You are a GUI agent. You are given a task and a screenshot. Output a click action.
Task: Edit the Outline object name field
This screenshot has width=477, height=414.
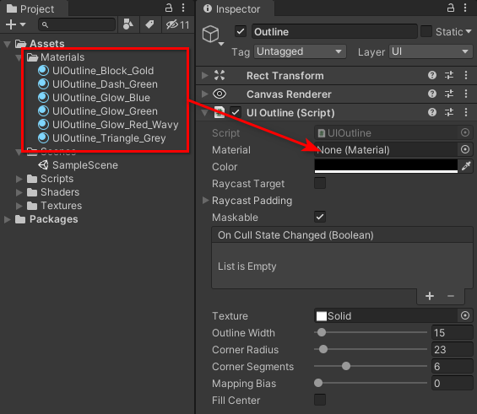(x=334, y=31)
